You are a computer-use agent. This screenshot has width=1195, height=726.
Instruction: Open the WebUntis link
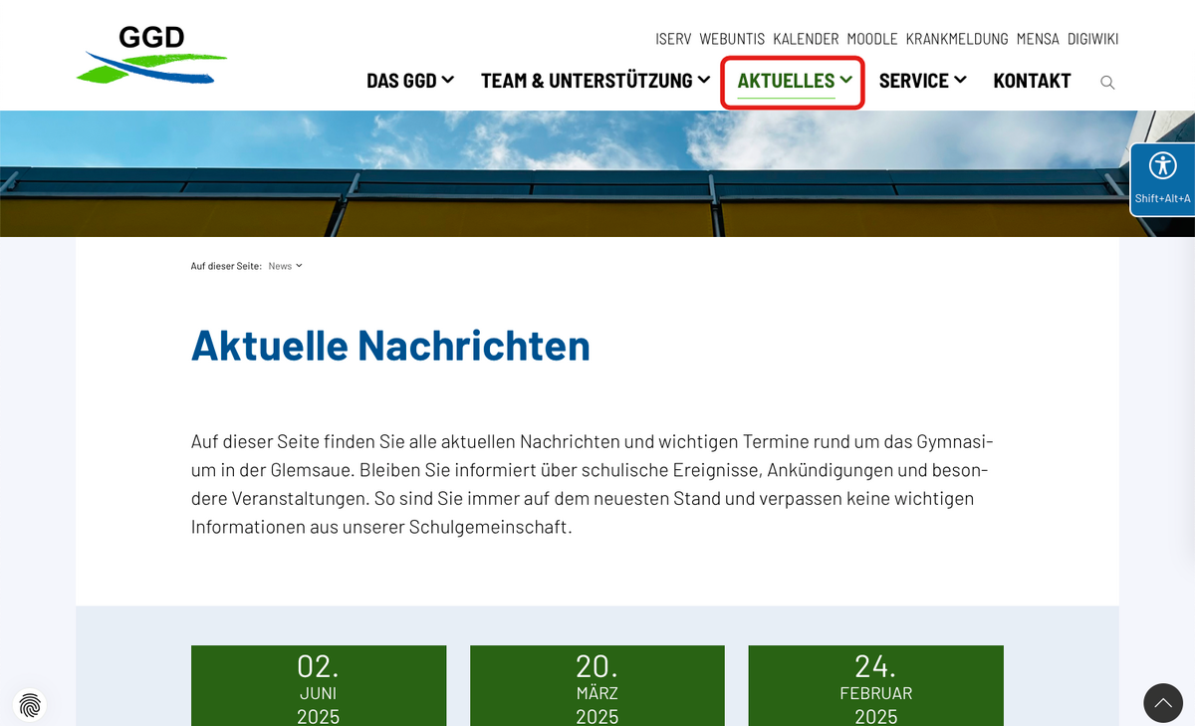click(732, 39)
